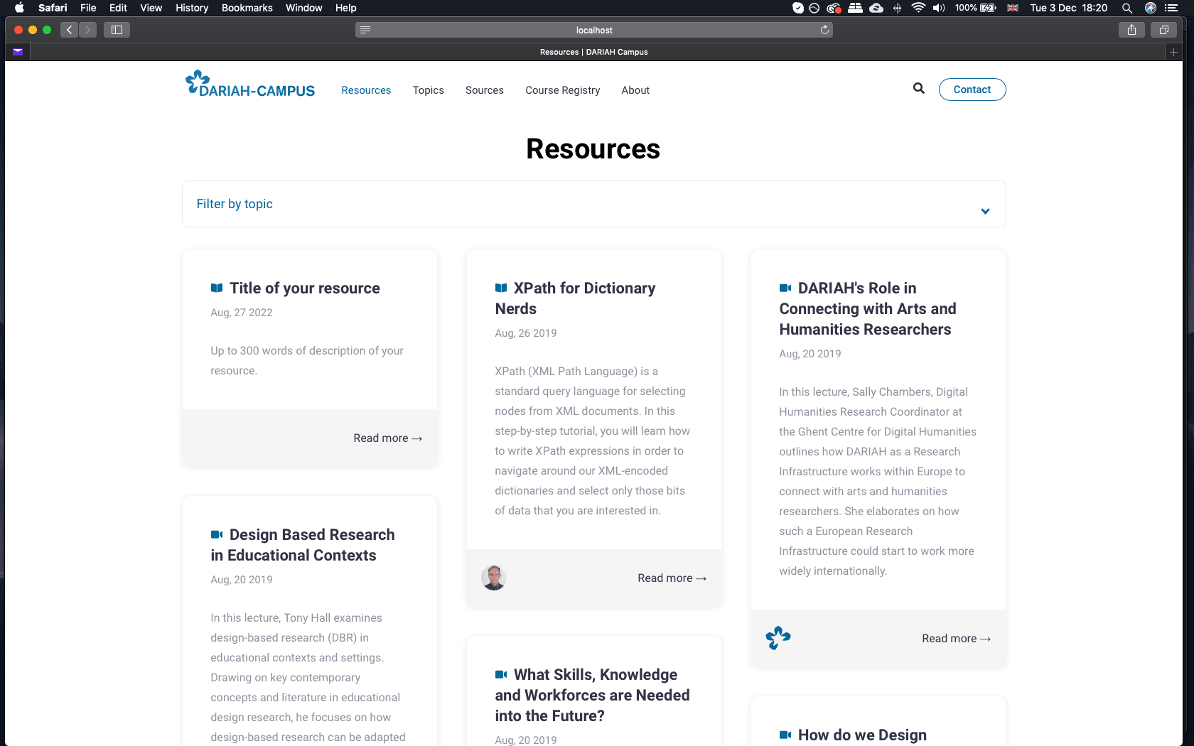Click the Safari address bar
1194x746 pixels.
click(x=594, y=30)
